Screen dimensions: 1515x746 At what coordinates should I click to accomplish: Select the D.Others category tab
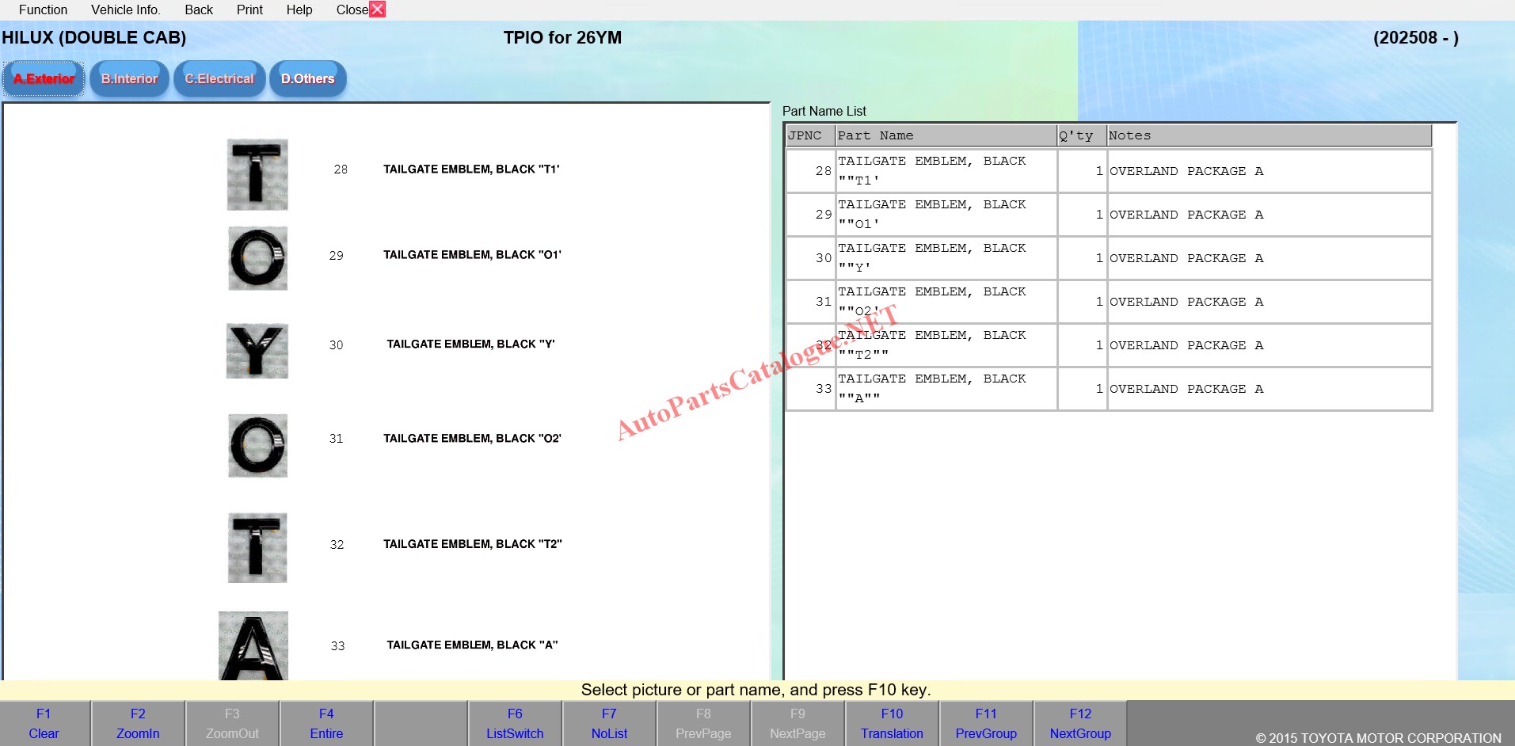click(x=307, y=79)
